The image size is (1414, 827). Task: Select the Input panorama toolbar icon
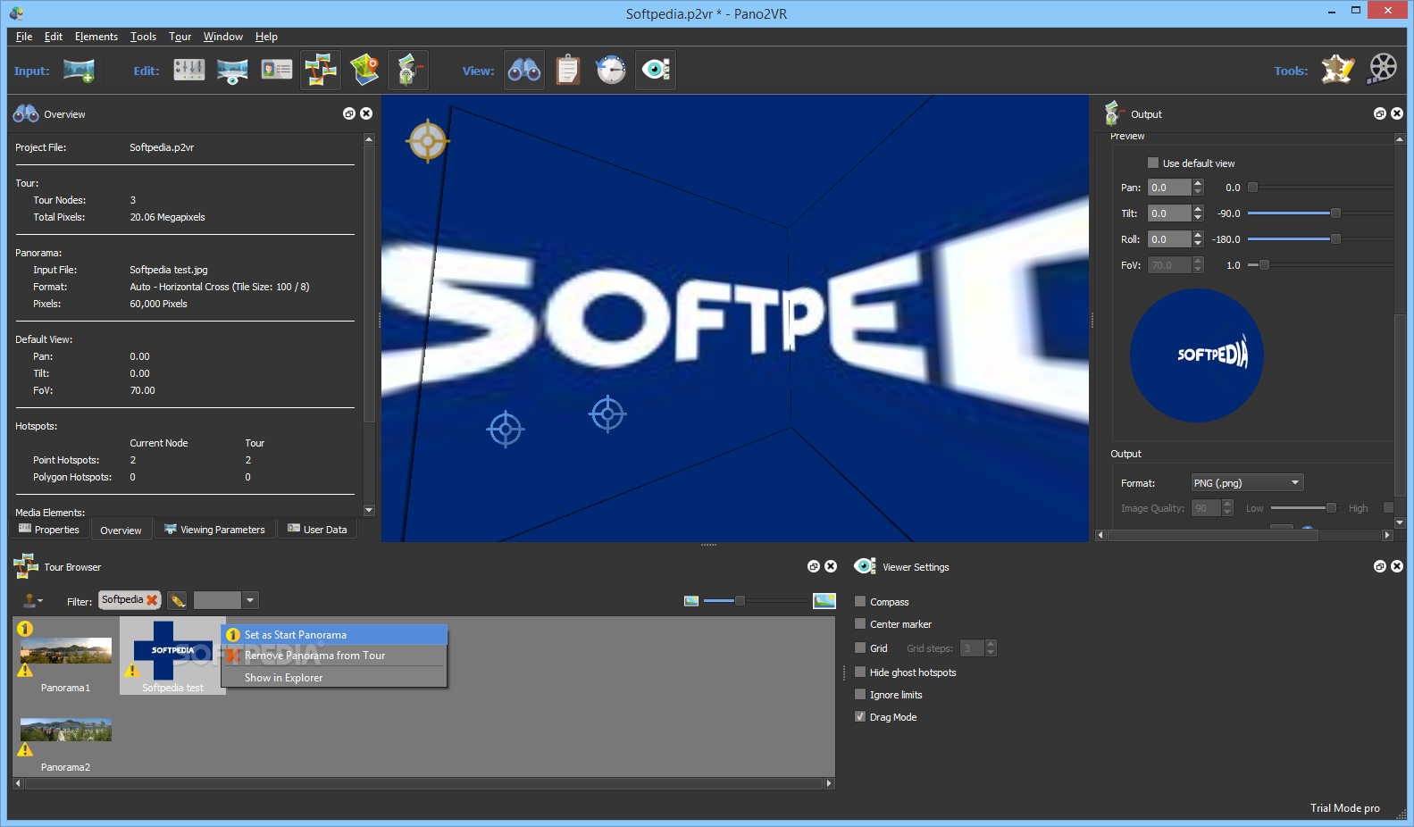click(x=79, y=71)
